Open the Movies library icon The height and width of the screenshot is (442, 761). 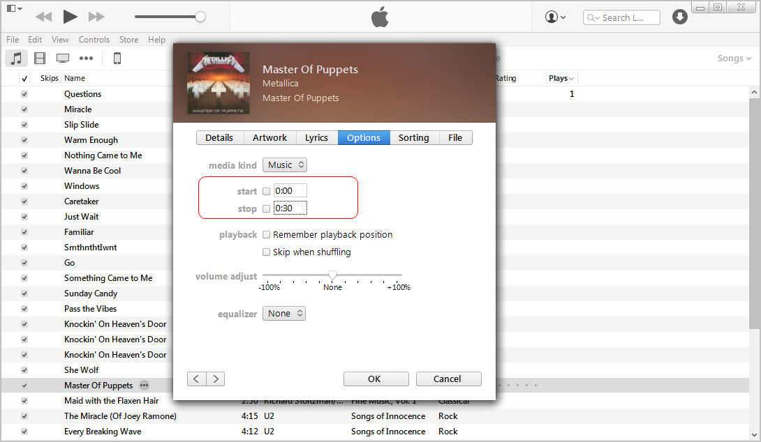[40, 59]
